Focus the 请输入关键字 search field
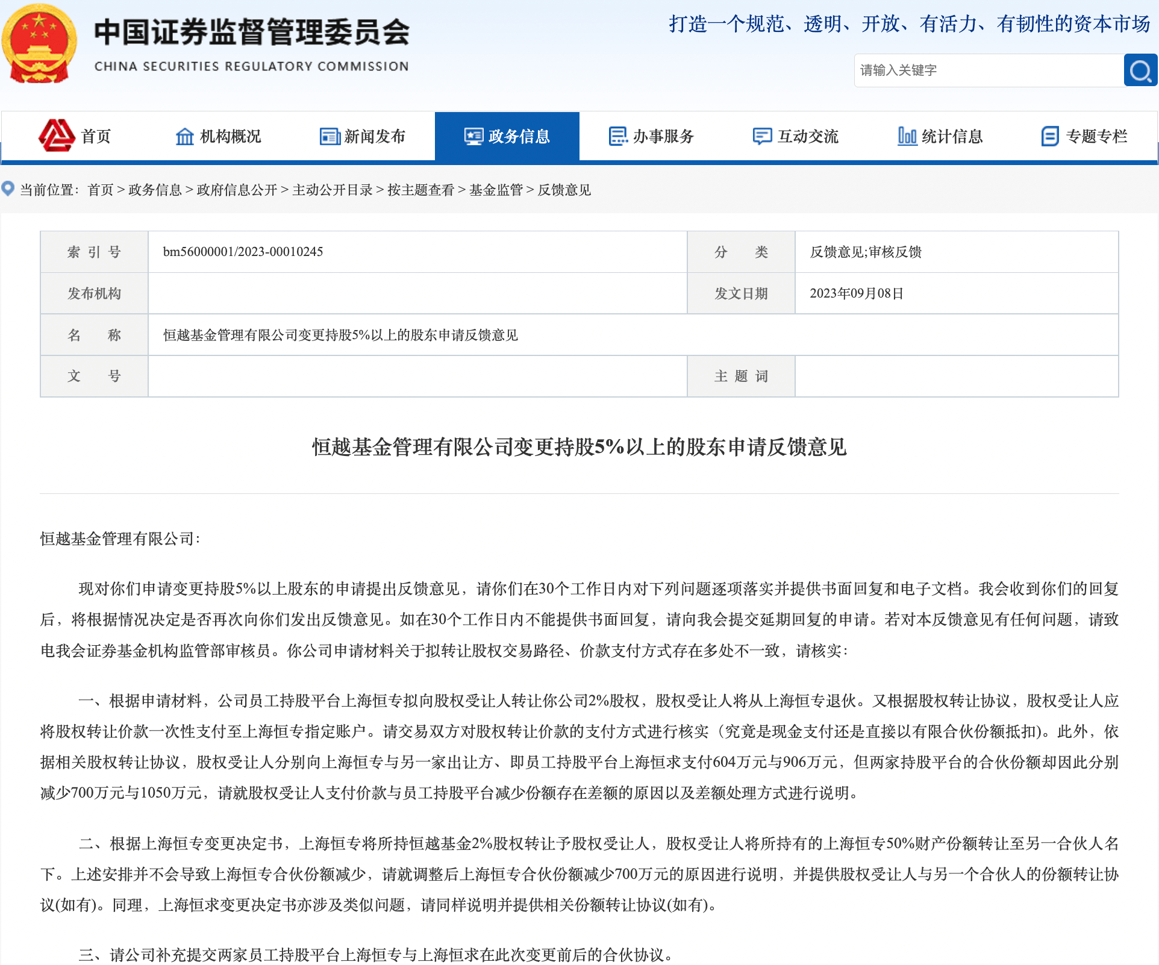1159x965 pixels. 988,70
